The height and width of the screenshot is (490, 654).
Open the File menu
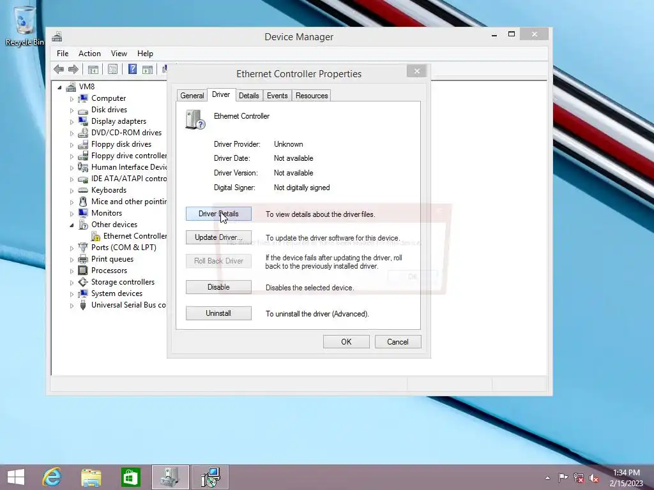pos(63,54)
